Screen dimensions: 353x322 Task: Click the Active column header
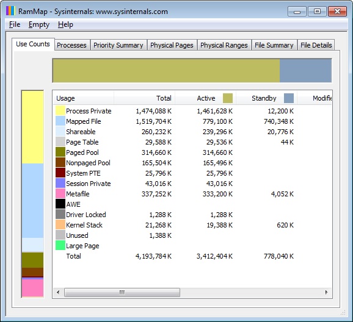point(205,98)
